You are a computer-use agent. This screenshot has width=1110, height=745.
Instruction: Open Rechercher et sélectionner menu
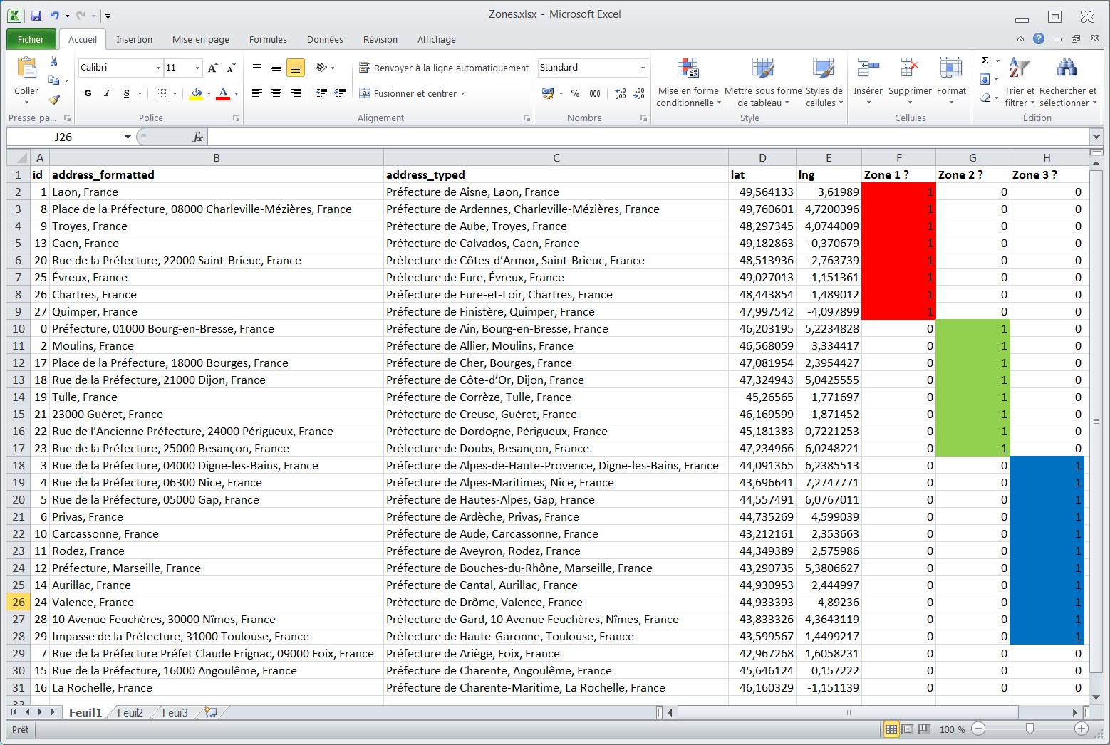click(x=1068, y=82)
